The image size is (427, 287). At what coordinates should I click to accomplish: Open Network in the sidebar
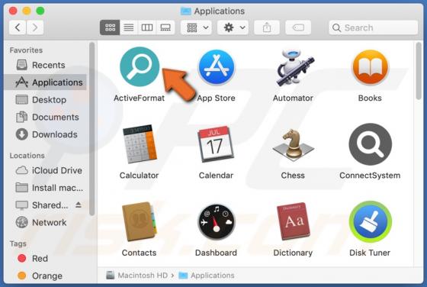(x=45, y=222)
